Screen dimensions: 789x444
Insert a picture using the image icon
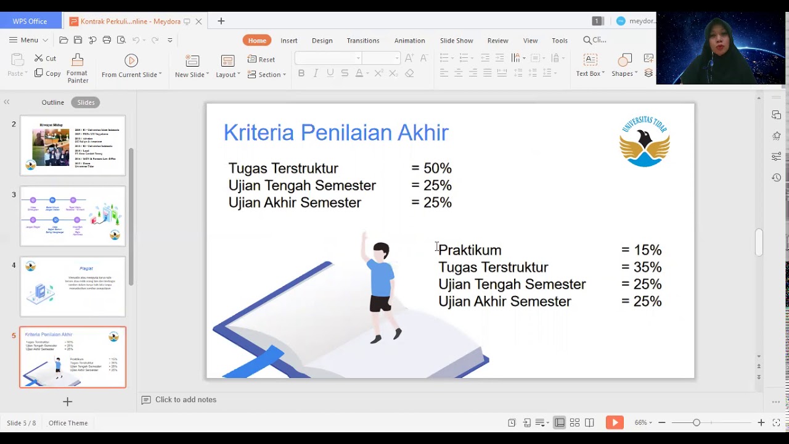click(648, 59)
